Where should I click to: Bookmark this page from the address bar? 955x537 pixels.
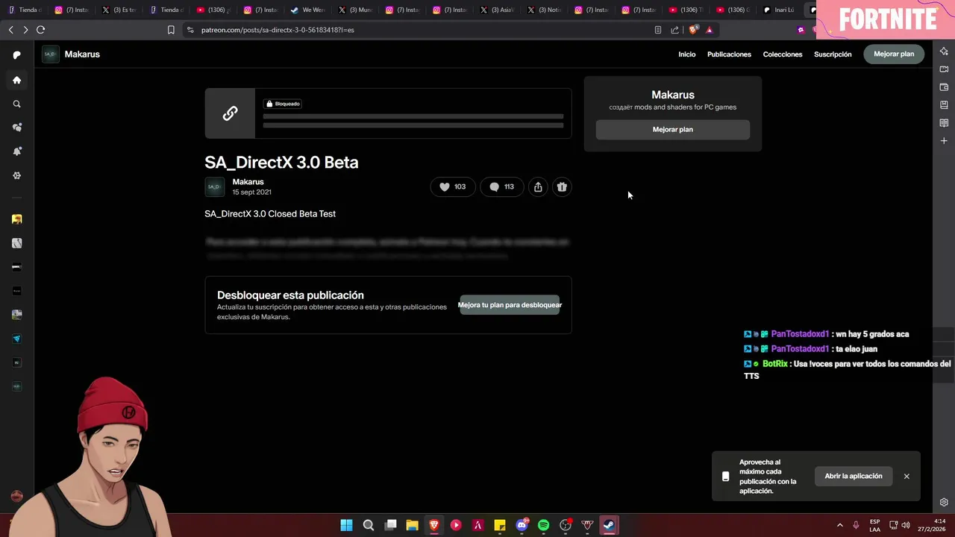coord(171,30)
